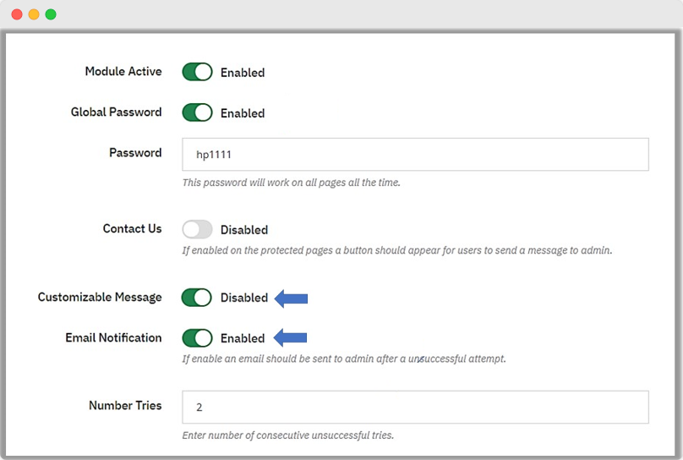Viewport: 683px width, 460px height.
Task: Disable the Global Password switch
Action: click(197, 112)
